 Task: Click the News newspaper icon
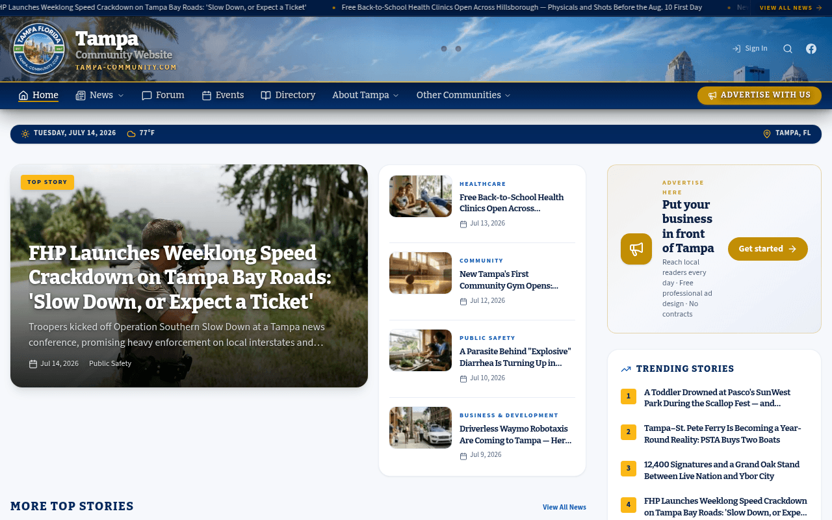81,96
